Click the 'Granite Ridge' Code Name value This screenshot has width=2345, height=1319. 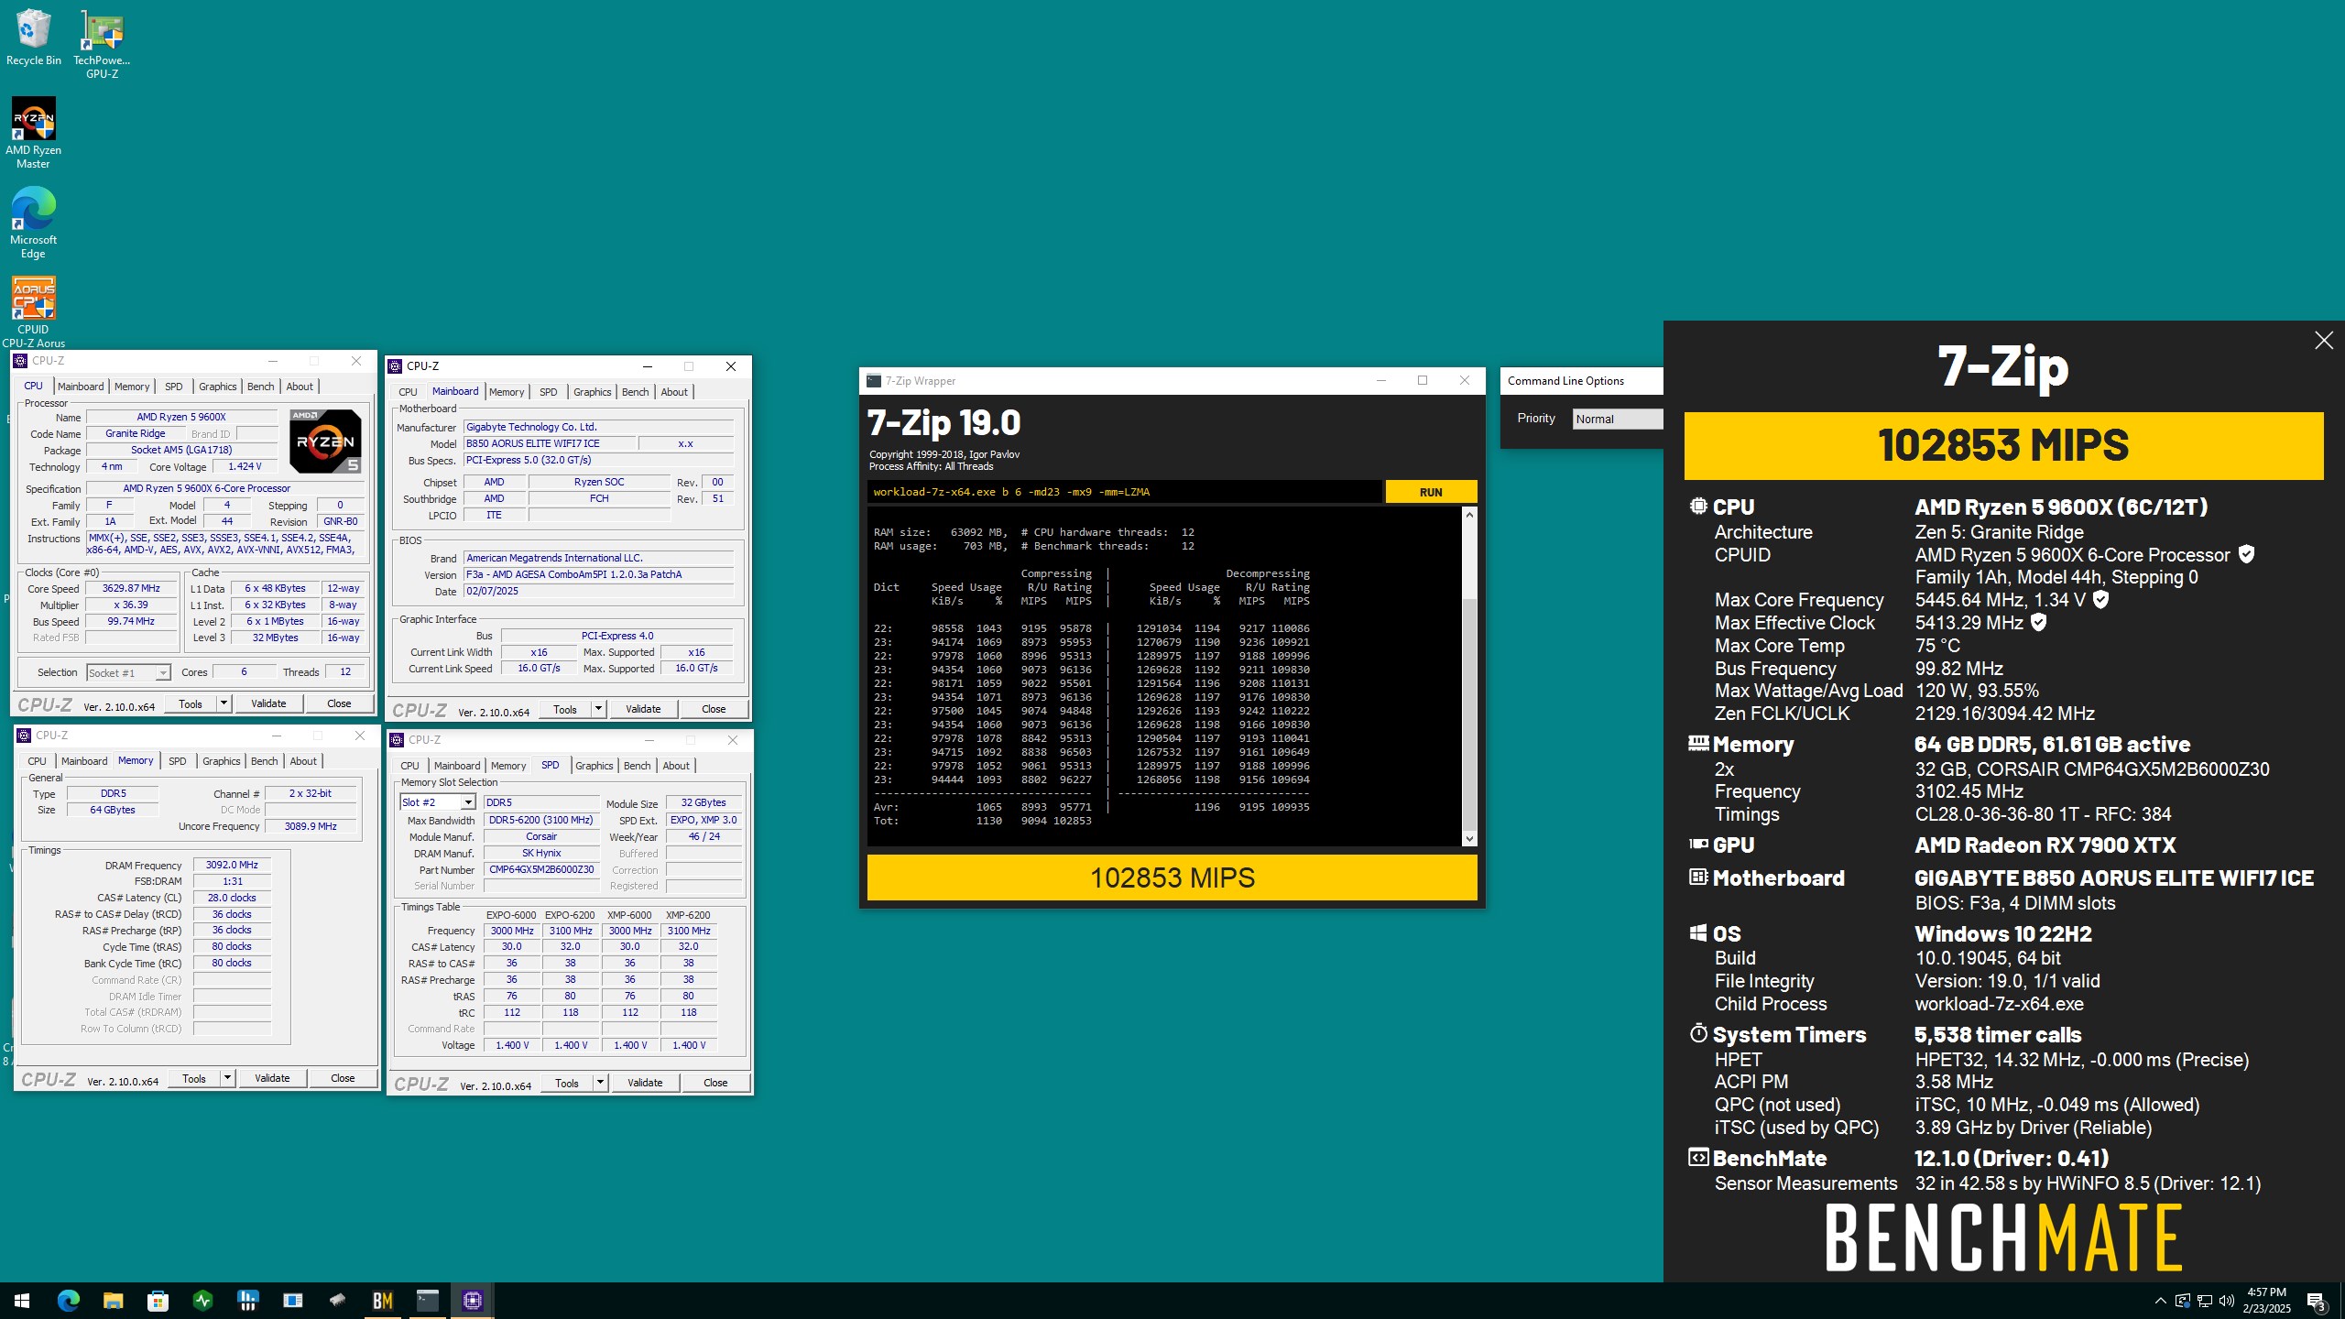136,433
